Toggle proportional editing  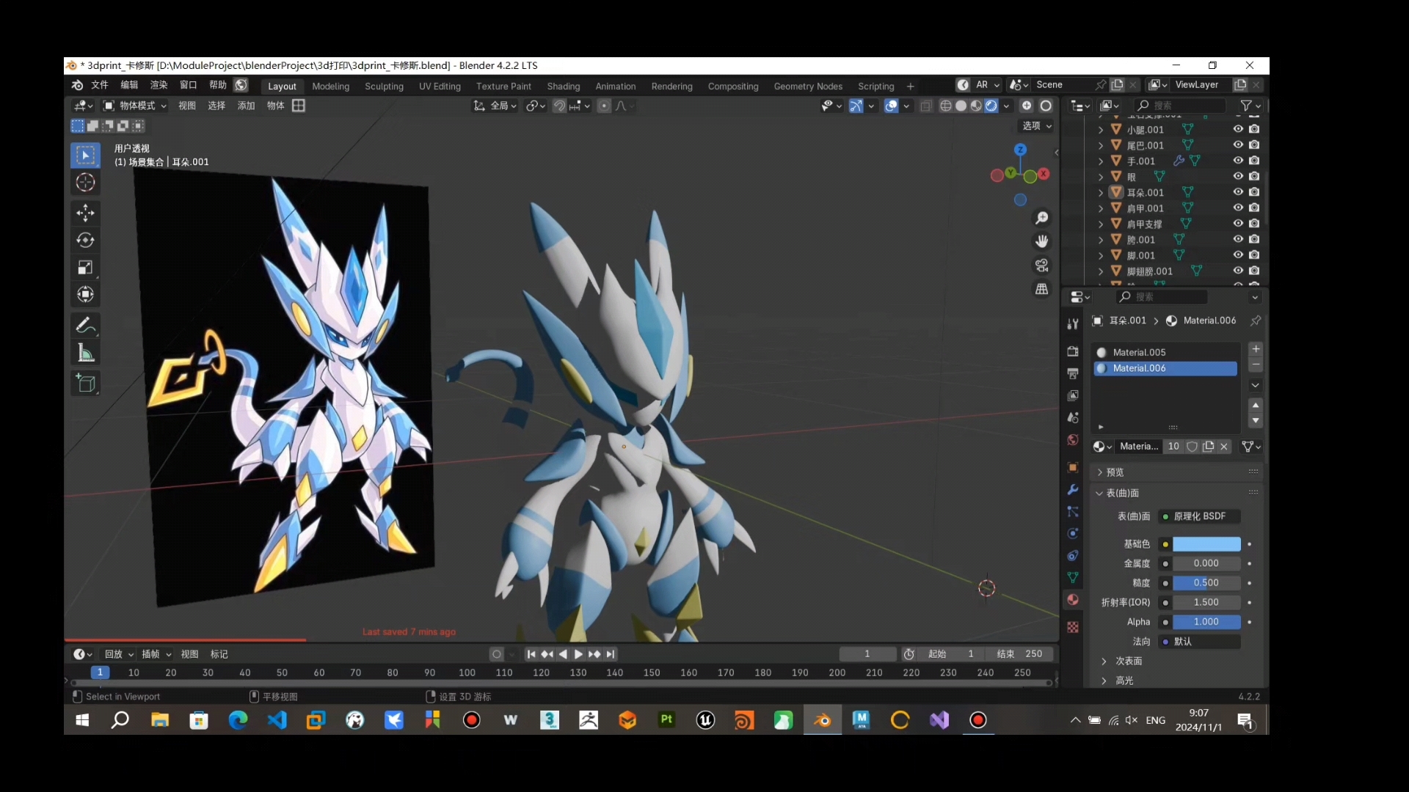pyautogui.click(x=604, y=106)
